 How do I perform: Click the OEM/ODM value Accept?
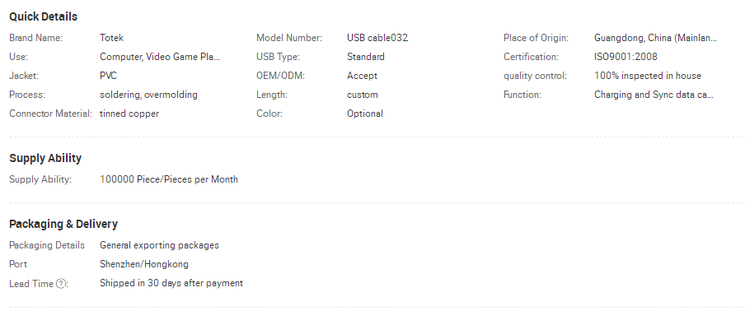(x=362, y=76)
